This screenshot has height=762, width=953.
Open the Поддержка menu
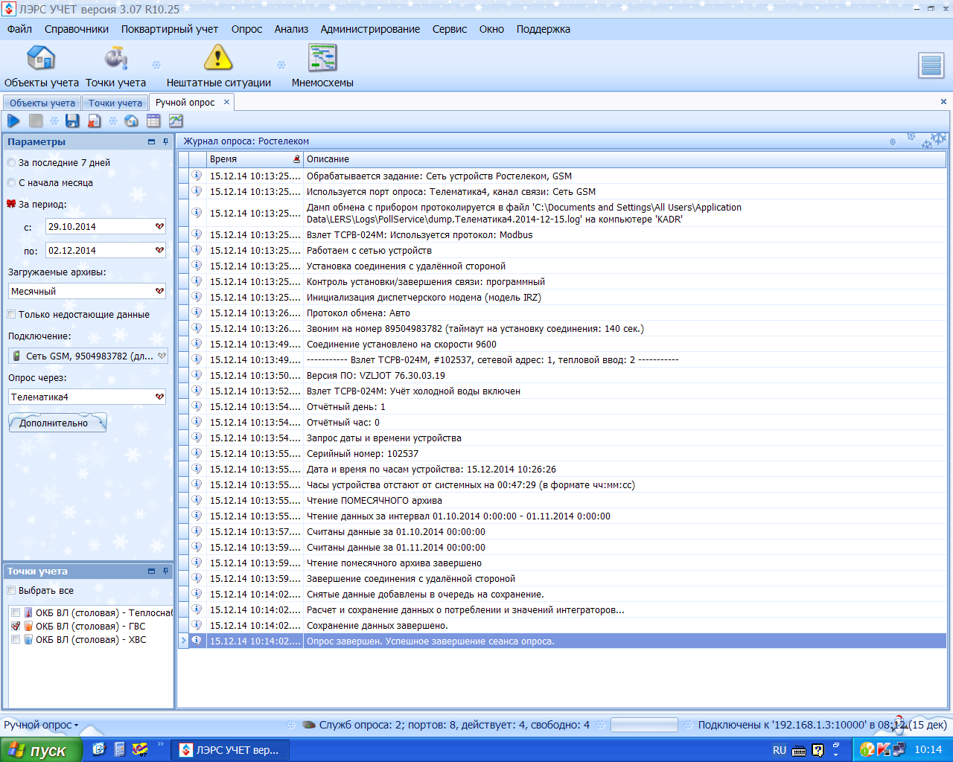coord(544,29)
